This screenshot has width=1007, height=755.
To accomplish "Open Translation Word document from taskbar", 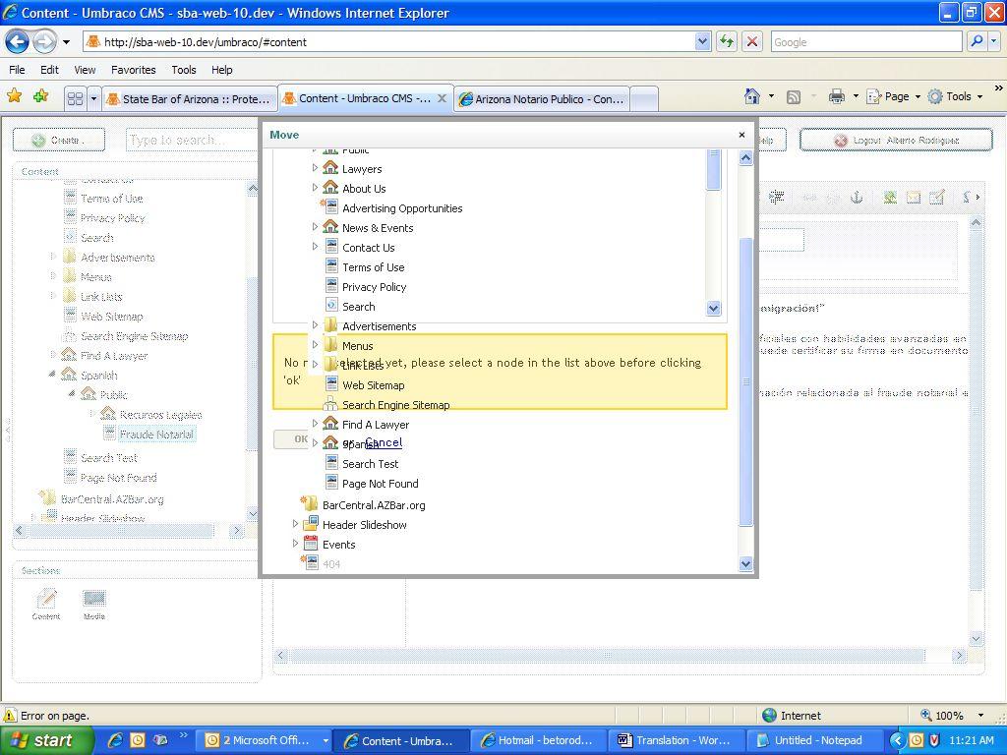I will [x=676, y=740].
